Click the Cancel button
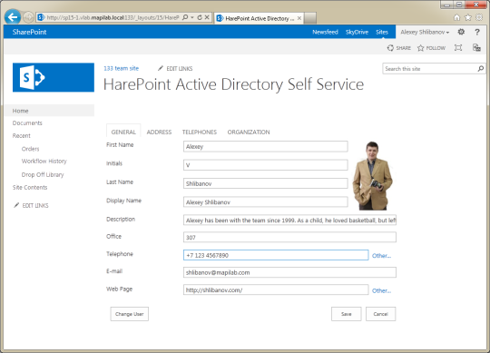 (x=380, y=314)
